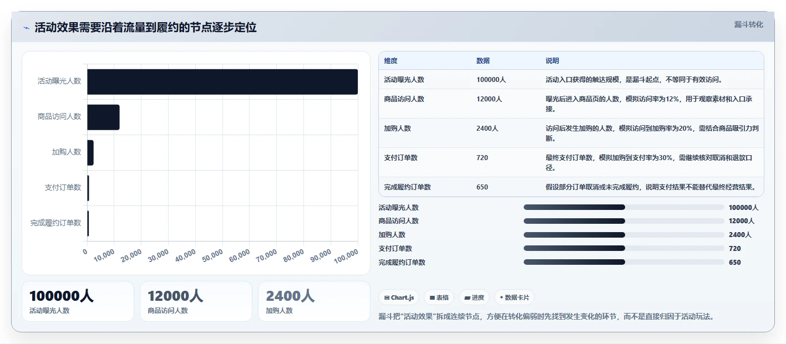This screenshot has width=786, height=344.
Task: Click the Chart.js chip
Action: 399,297
